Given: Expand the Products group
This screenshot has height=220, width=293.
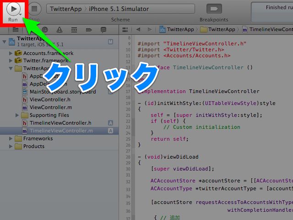Looking at the screenshot, I should (11, 146).
